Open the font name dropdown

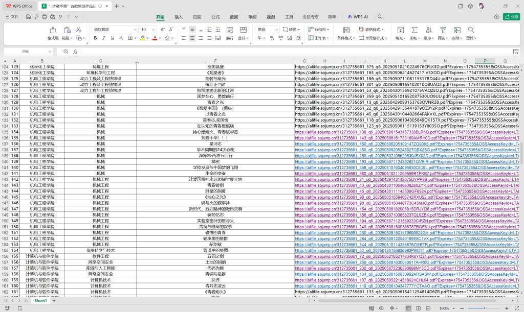(x=135, y=30)
